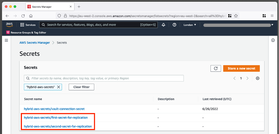The width and height of the screenshot is (279, 134).
Task: Toggle the left side navigation hamburger
Action: pyautogui.click(x=7, y=40)
